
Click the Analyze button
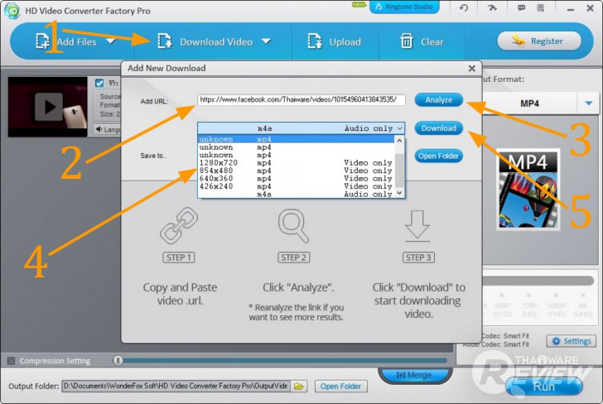tap(439, 100)
